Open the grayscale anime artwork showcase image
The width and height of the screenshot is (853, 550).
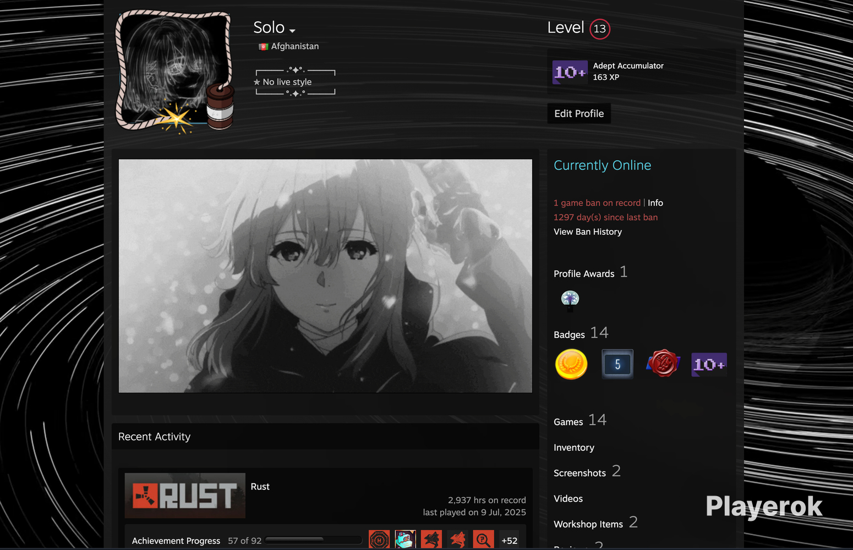click(x=325, y=276)
